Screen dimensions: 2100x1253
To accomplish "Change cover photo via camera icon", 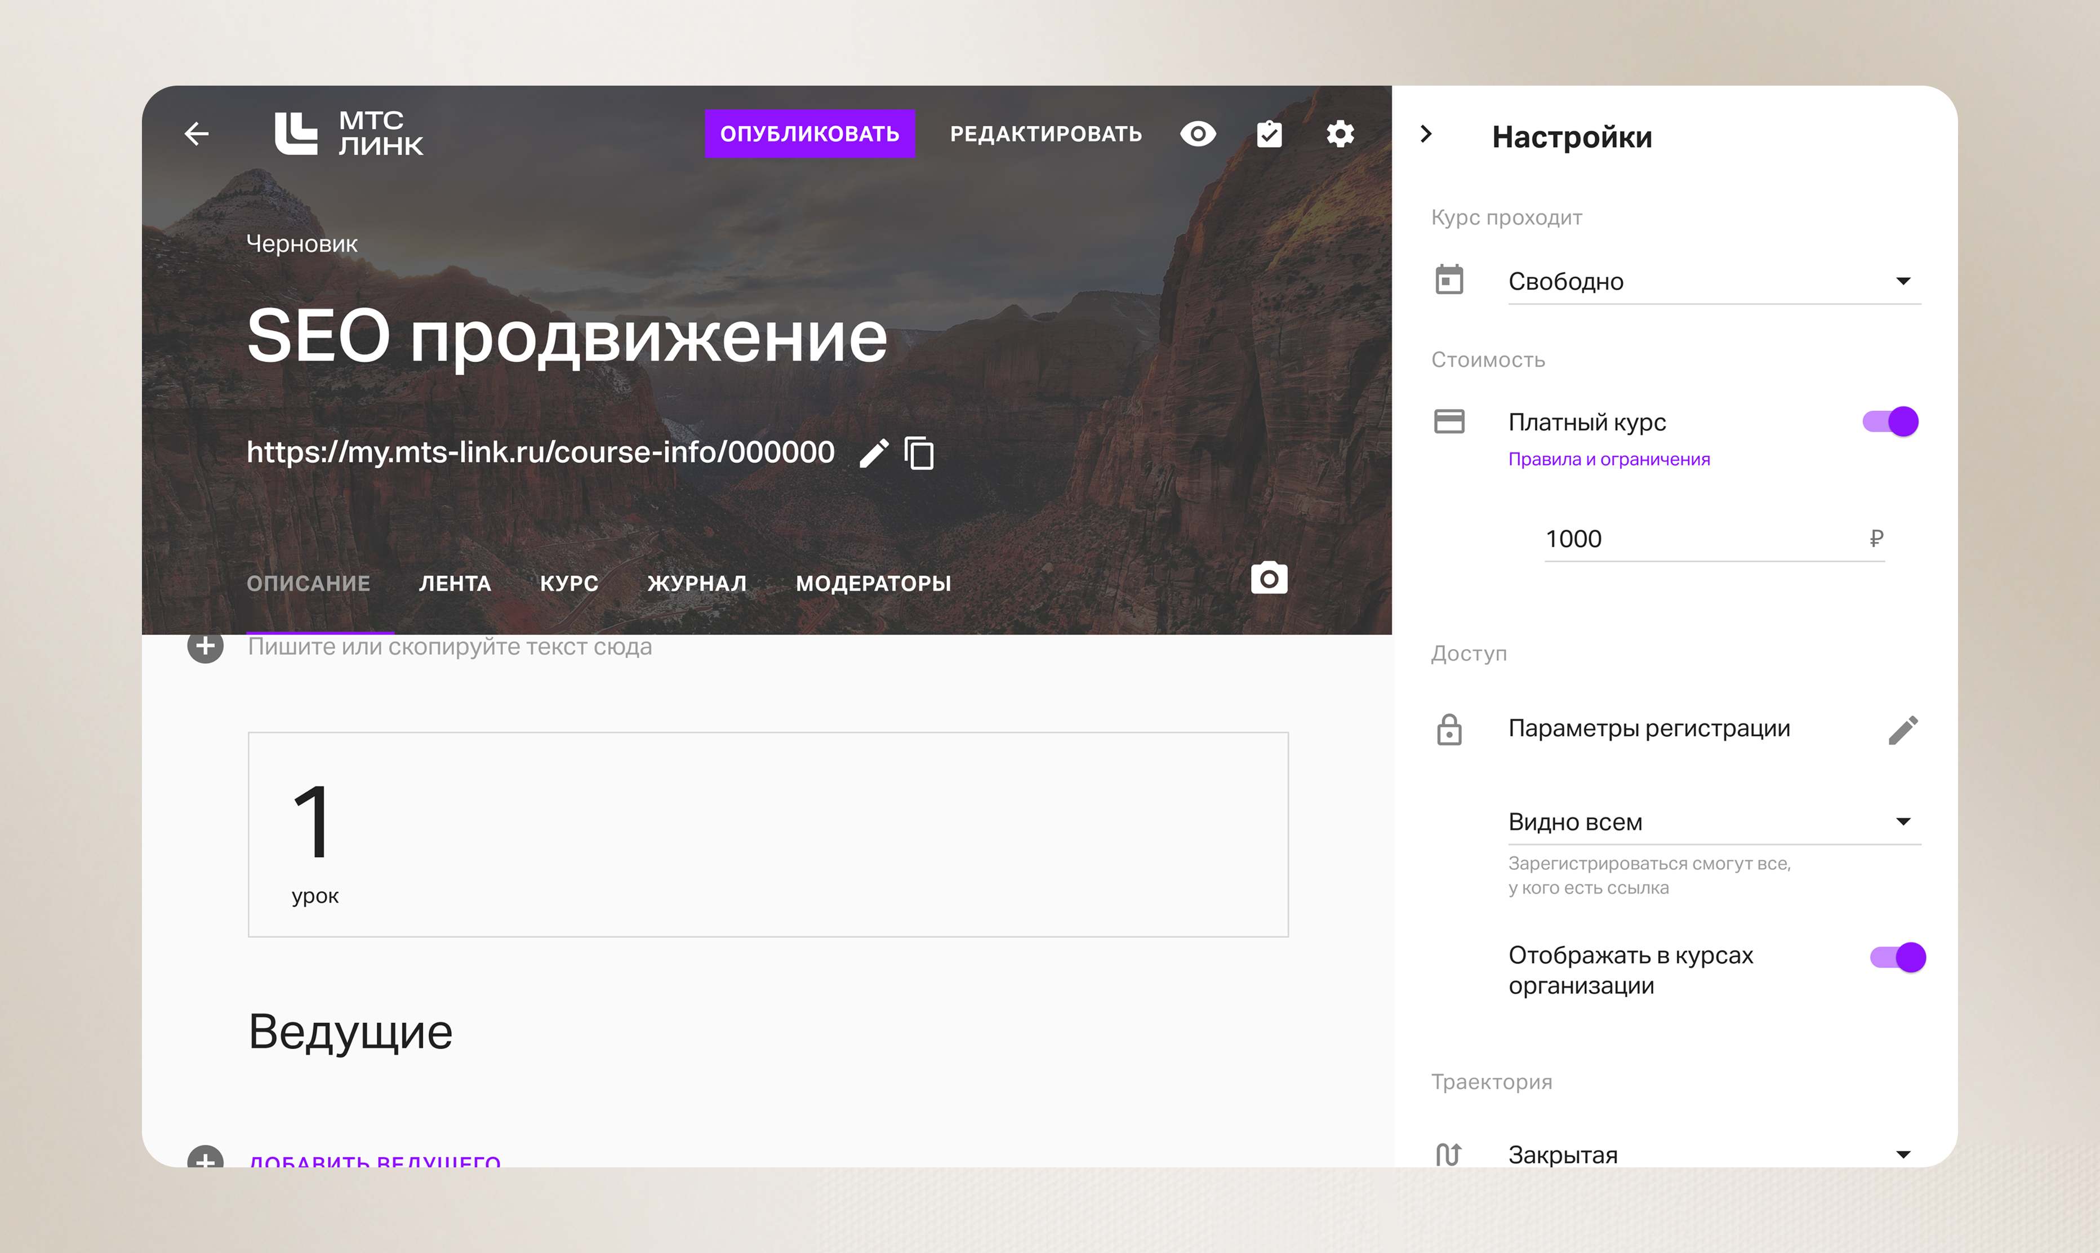I will coord(1269,579).
